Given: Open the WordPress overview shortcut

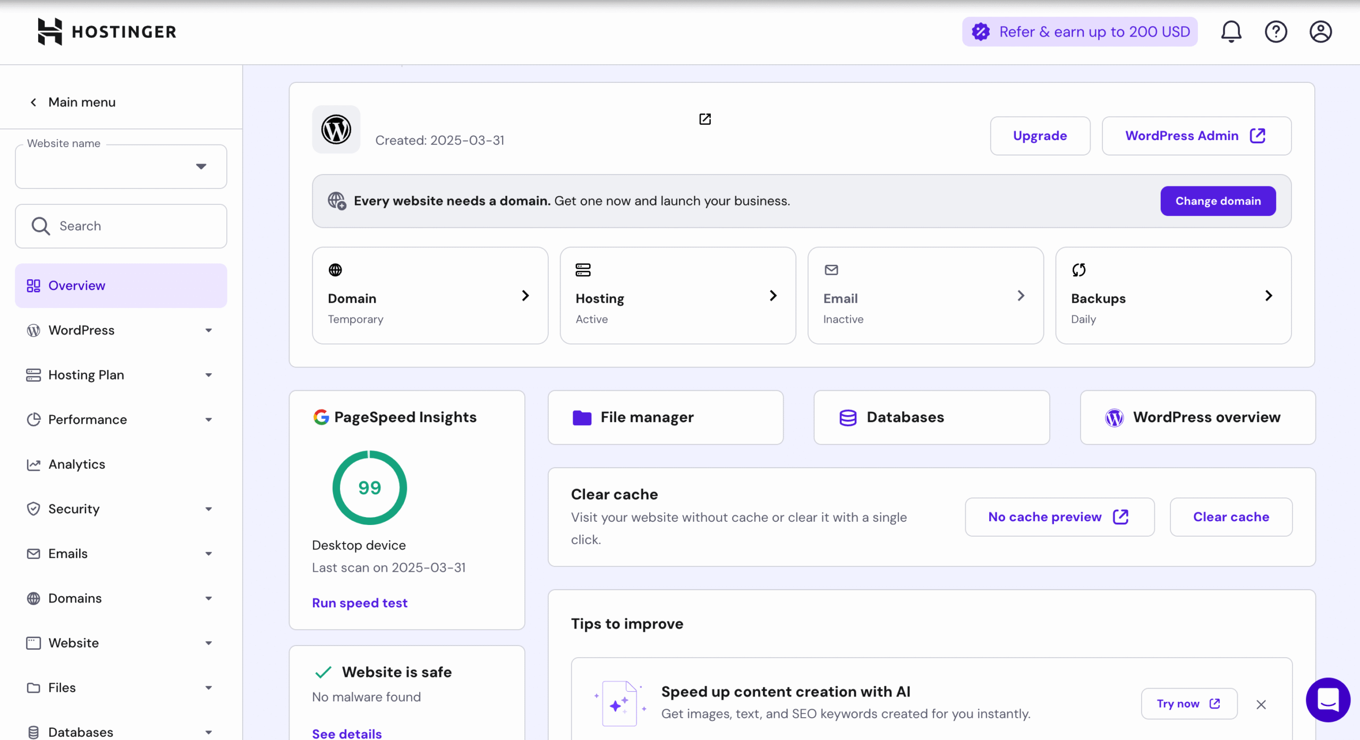Looking at the screenshot, I should [1197, 417].
